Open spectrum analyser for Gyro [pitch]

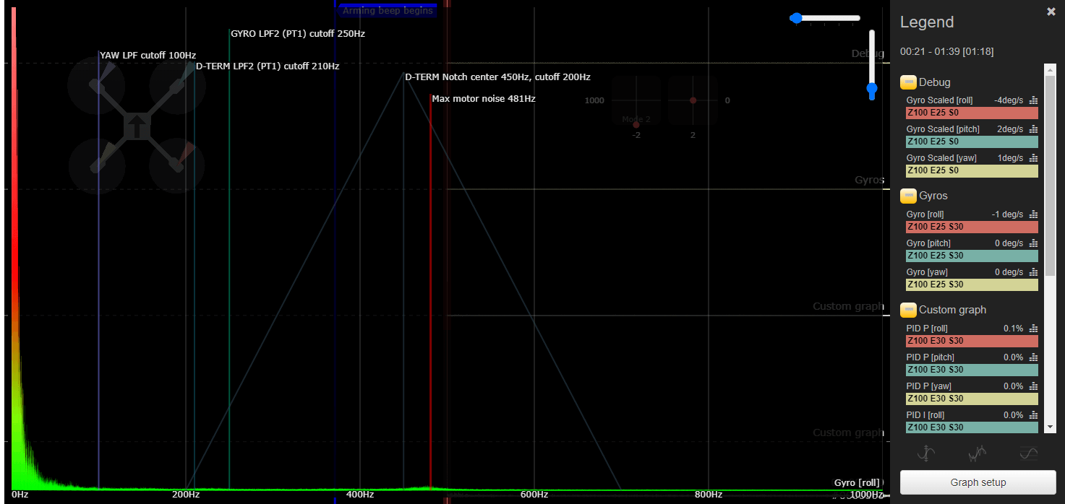[1033, 243]
